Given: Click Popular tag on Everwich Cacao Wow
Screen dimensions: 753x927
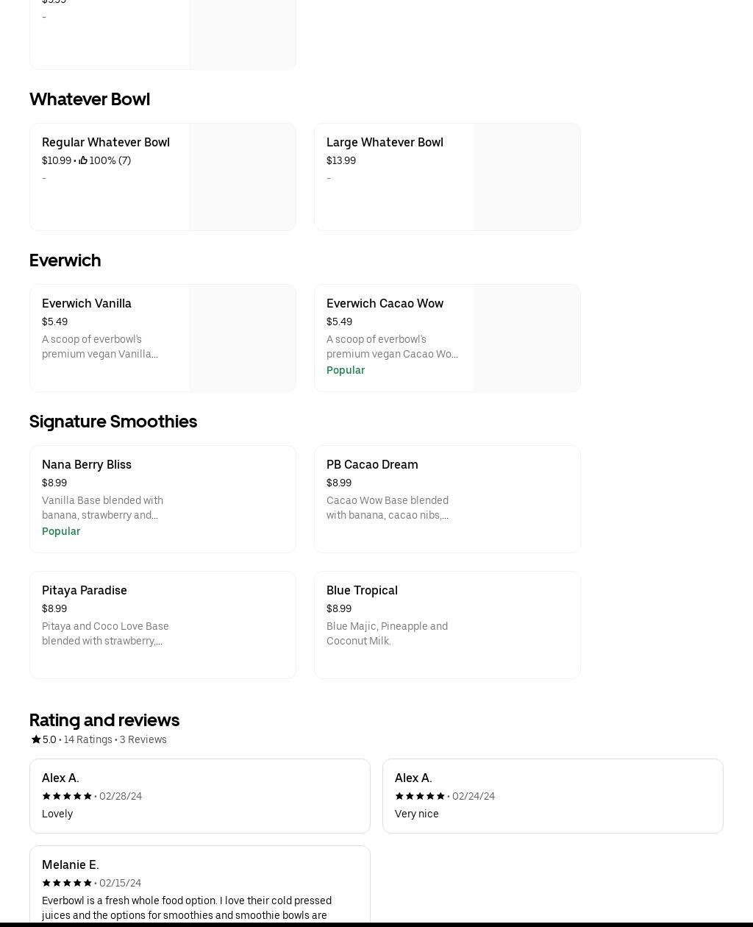Looking at the screenshot, I should (346, 370).
